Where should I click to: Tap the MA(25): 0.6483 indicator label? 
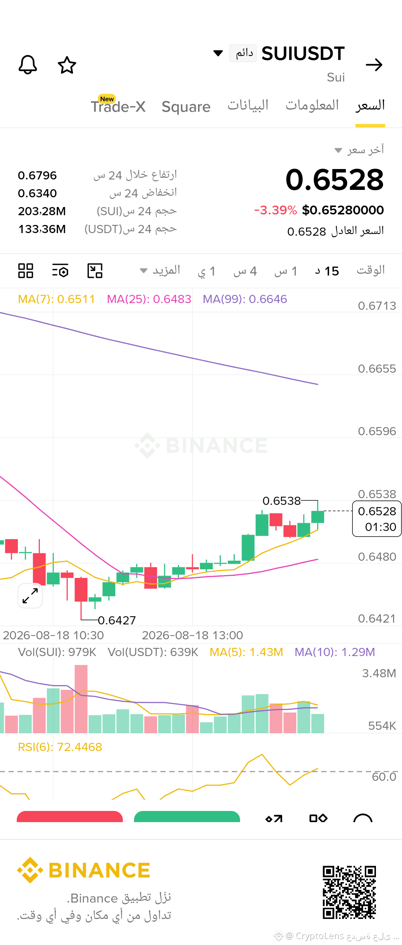tap(149, 299)
